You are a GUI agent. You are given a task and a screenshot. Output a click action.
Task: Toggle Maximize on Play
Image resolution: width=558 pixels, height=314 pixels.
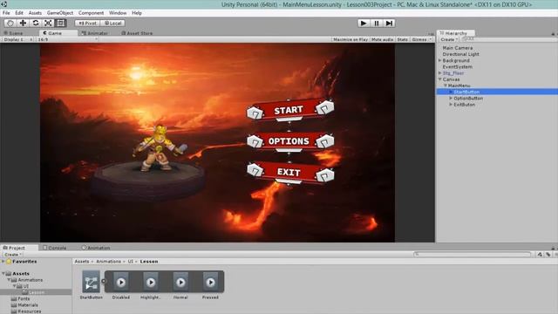click(350, 39)
